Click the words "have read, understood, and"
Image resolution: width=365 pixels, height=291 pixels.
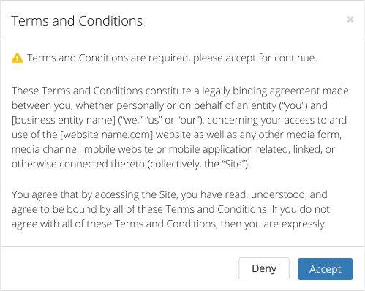(x=264, y=194)
